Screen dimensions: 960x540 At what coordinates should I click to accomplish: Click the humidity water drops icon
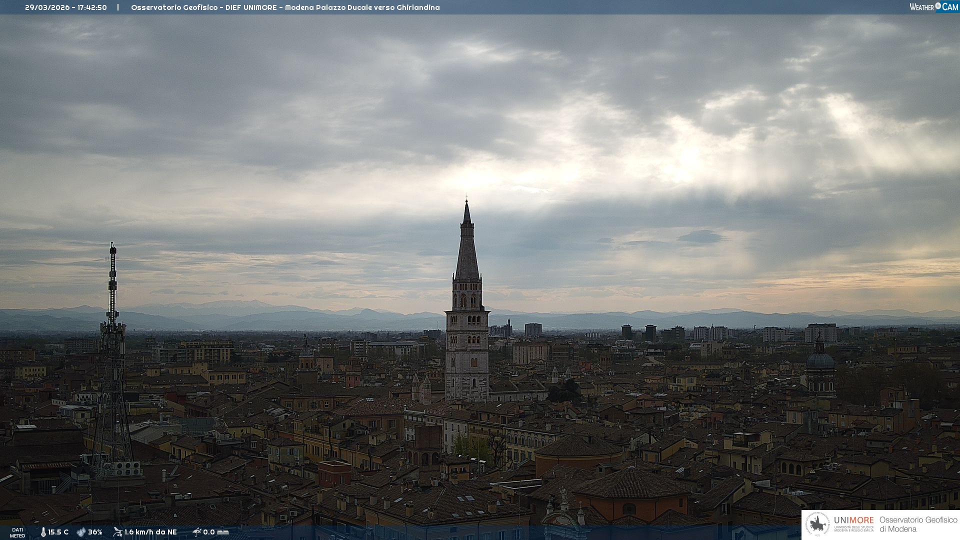pyautogui.click(x=81, y=532)
